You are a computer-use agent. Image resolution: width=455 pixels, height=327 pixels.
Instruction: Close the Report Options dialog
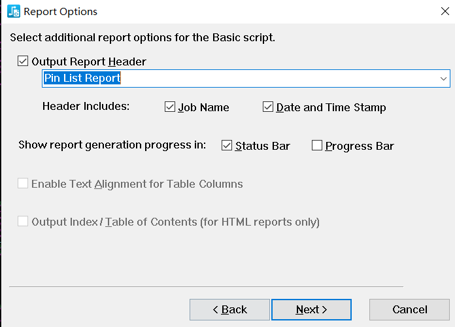445,11
